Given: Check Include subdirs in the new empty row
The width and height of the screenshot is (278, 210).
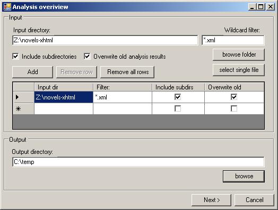Looking at the screenshot, I should [178, 108].
